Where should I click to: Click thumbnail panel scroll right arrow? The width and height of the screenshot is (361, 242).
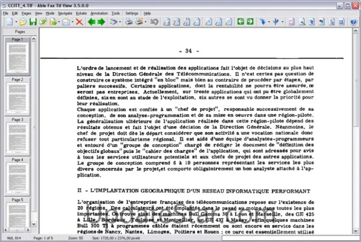tap(28, 230)
